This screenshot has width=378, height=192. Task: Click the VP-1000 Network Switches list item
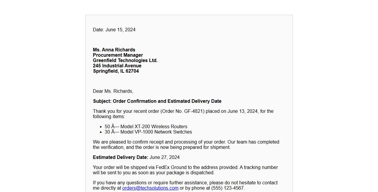[x=148, y=132]
